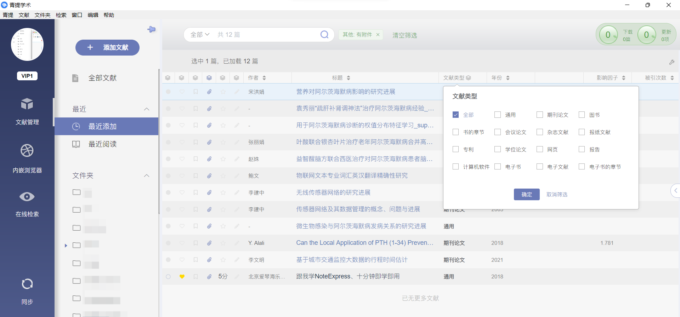680x317 pixels.
Task: Check the 图书 checkbox
Action: 582,115
